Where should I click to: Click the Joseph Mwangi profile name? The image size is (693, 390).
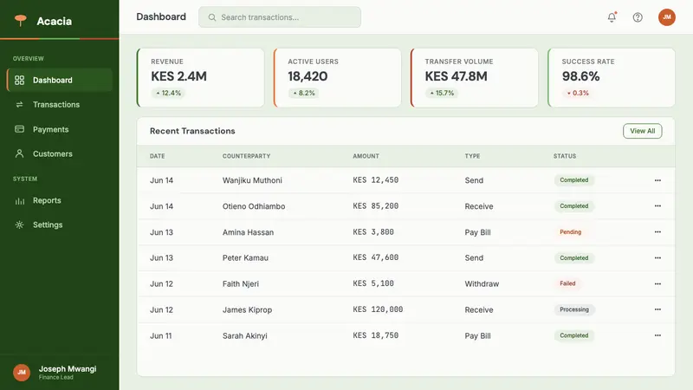click(x=68, y=369)
